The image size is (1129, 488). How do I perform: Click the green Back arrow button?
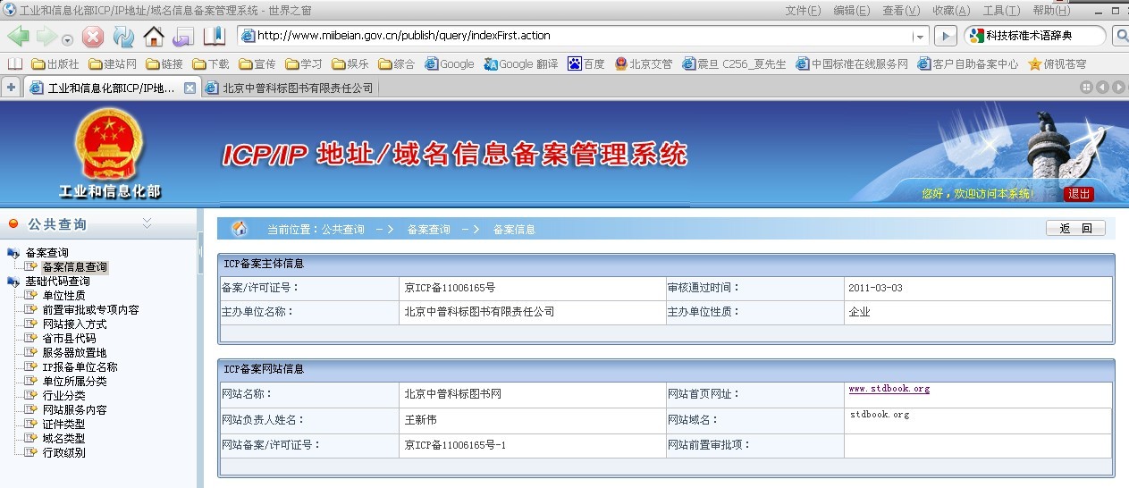[18, 37]
